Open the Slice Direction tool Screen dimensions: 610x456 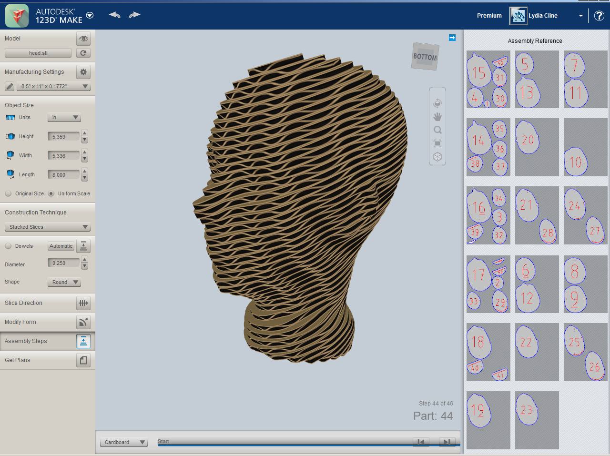point(83,303)
